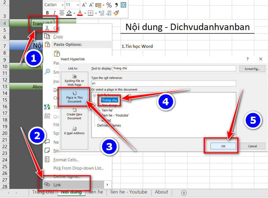The image size is (268, 198).
Task: Collapse the Cell Reference tree node
Action: 95,95
